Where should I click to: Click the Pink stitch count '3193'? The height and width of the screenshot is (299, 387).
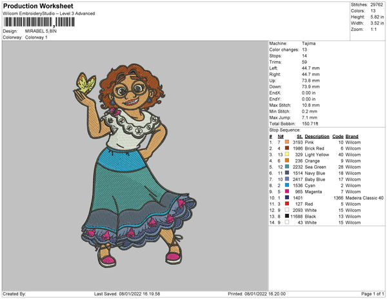[x=297, y=142]
